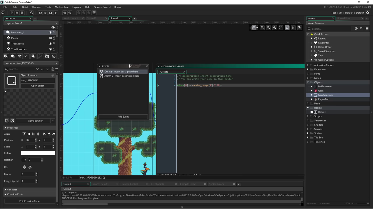Screen dimensions: 373x209
Task: Open the Start Page with the home icon
Action: point(3,12)
